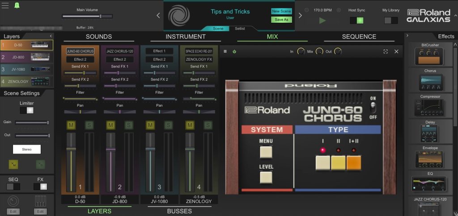Adjust the effect Mix knob

[x=319, y=52]
